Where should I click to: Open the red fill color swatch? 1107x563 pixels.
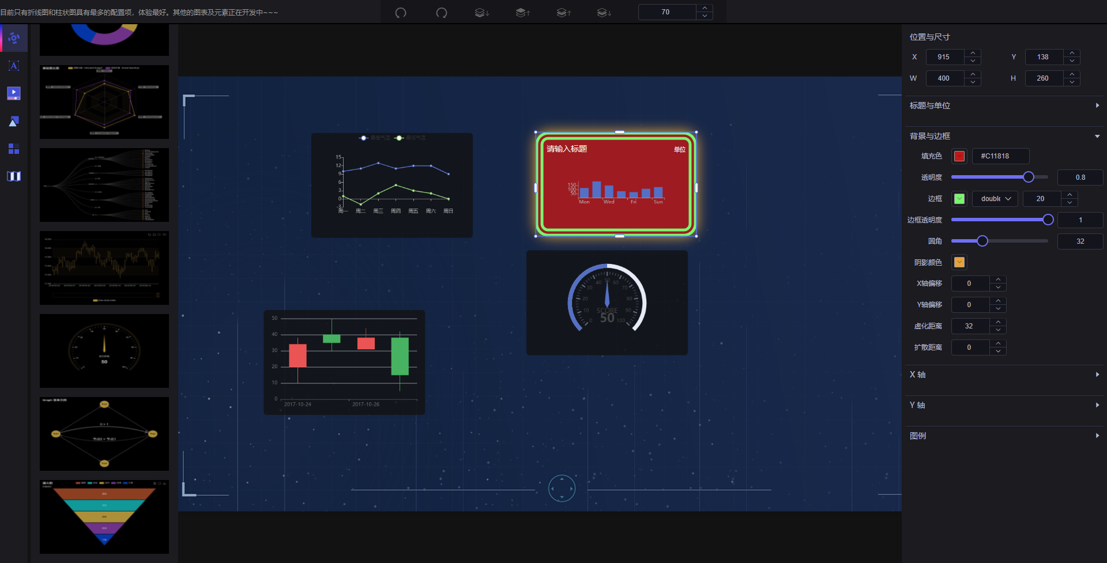coord(959,156)
